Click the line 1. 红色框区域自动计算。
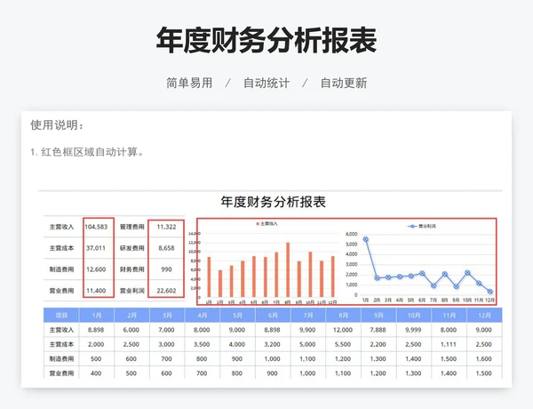Viewport: 533px width, 409px height. click(88, 152)
